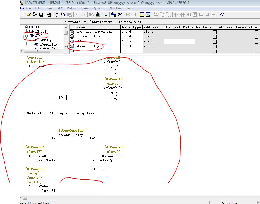The image size is (260, 204).
Task: Click the Initial Value cell of sOS
Action: [x=180, y=42]
